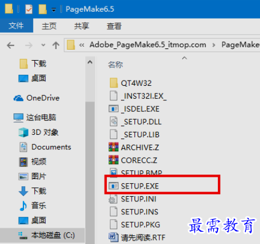Expand the recent locations dropdown arrow
260x244 pixels.
pos(43,45)
